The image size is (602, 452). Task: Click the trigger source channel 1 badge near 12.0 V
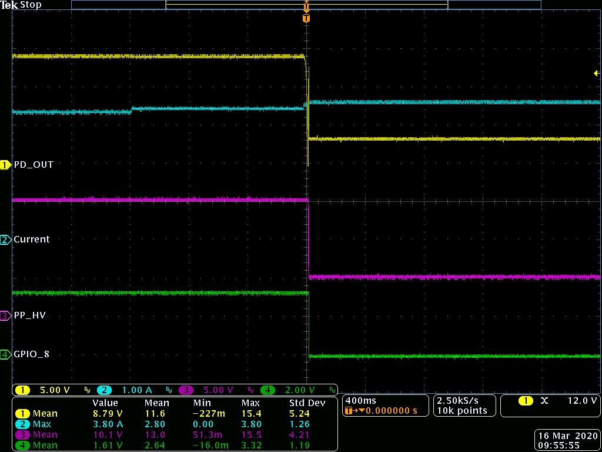pos(525,401)
